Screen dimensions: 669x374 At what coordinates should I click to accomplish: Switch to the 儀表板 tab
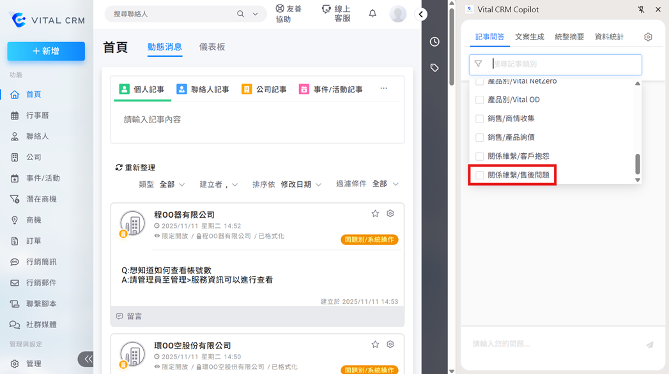(x=211, y=47)
